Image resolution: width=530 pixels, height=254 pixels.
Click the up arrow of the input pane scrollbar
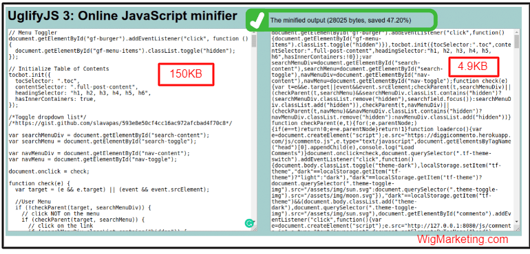pyautogui.click(x=254, y=32)
